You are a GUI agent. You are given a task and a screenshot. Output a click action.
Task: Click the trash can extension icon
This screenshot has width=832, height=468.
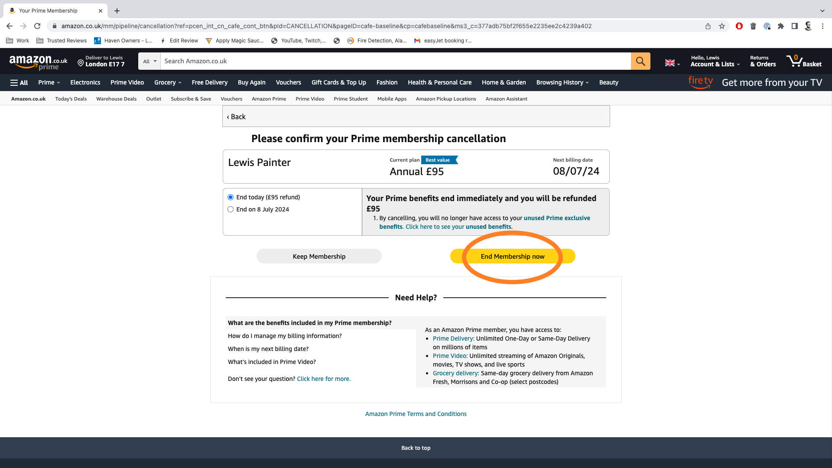click(x=753, y=26)
